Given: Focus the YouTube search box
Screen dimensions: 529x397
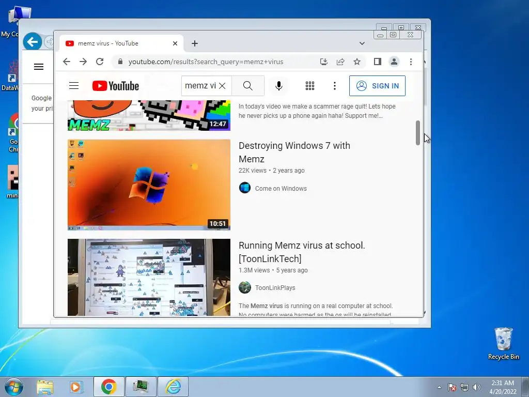Looking at the screenshot, I should 200,86.
